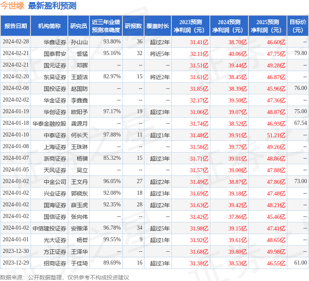Select the 近三年业绩预测准确度 column header

coord(106,26)
